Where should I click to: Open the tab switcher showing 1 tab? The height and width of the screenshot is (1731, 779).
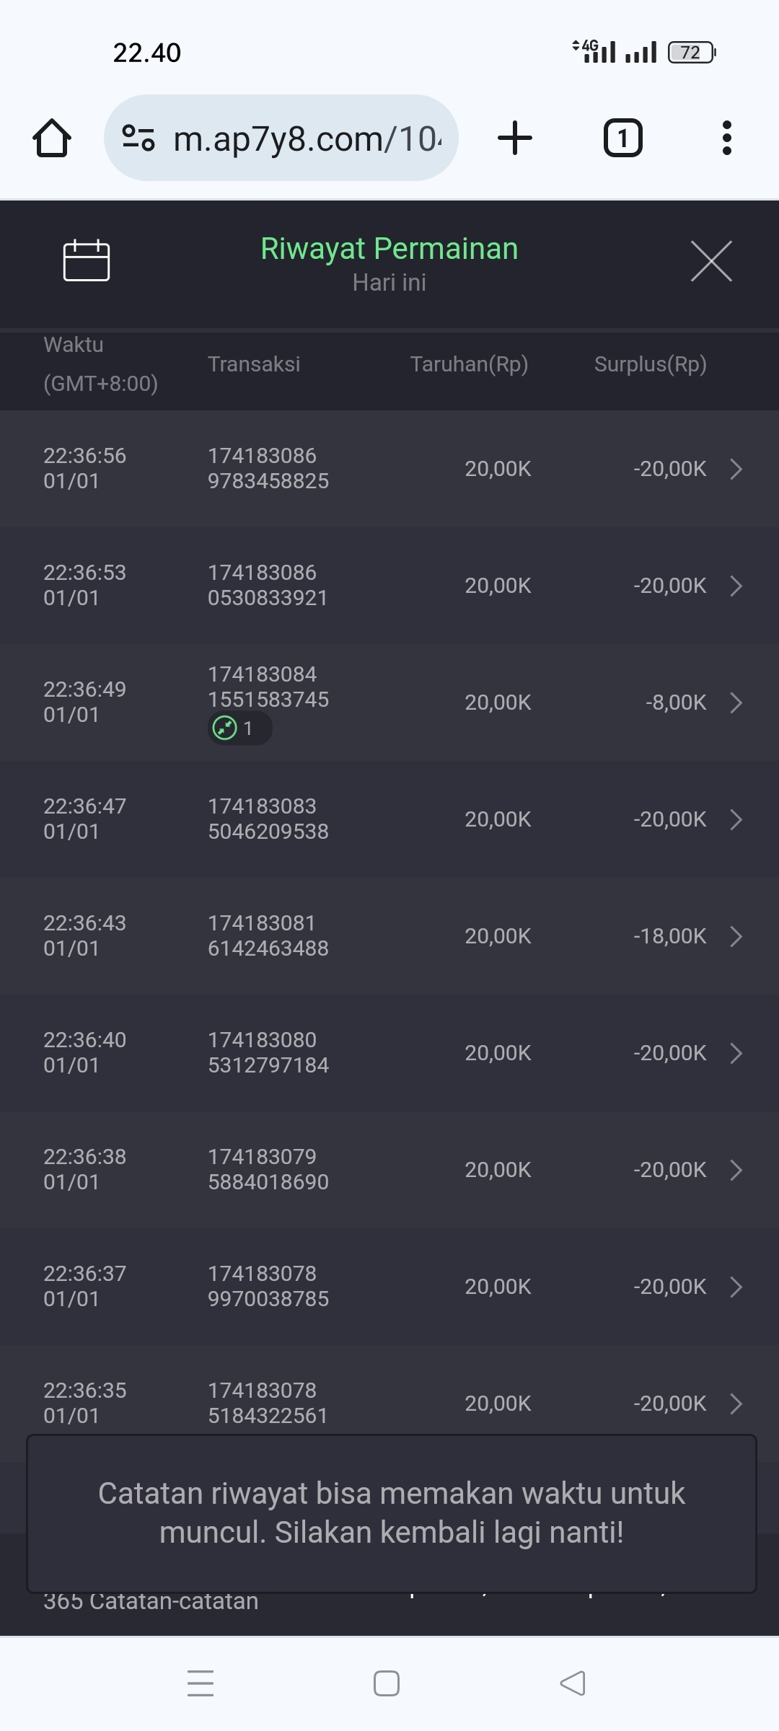622,138
